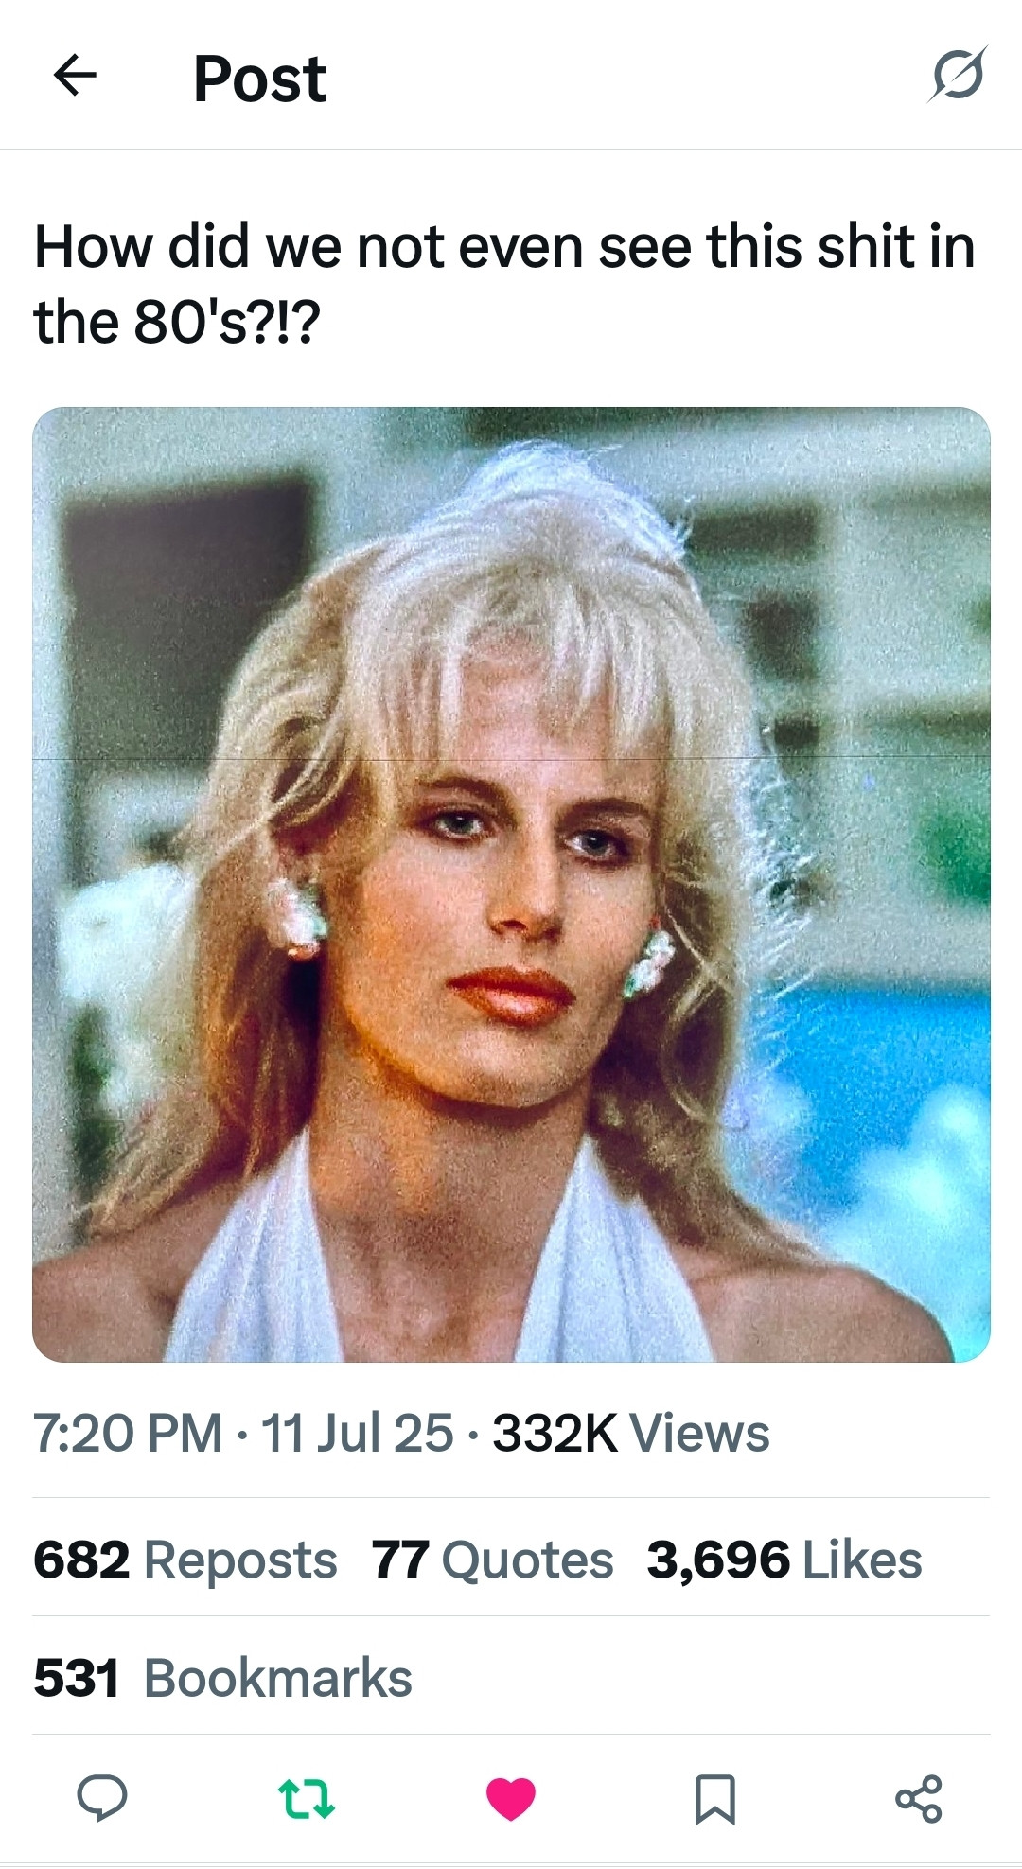Tap the 11 Jul 25 date

pos(357,1433)
